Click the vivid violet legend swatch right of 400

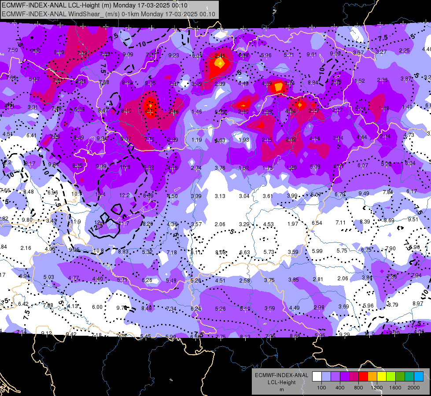click(x=345, y=377)
